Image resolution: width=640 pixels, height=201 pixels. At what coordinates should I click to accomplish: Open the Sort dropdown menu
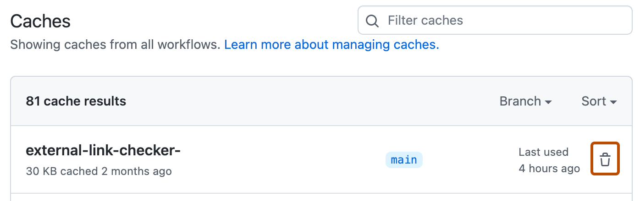click(599, 101)
